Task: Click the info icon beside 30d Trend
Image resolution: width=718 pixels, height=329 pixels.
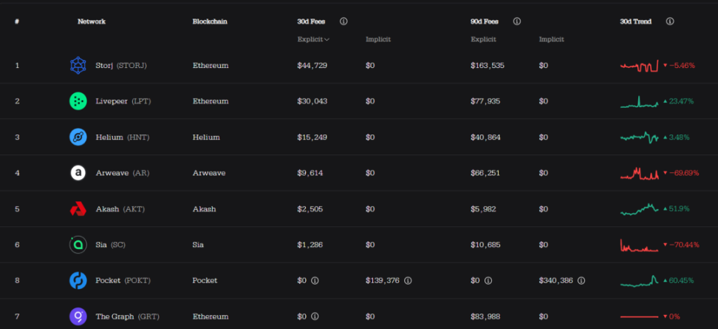Action: coord(669,21)
